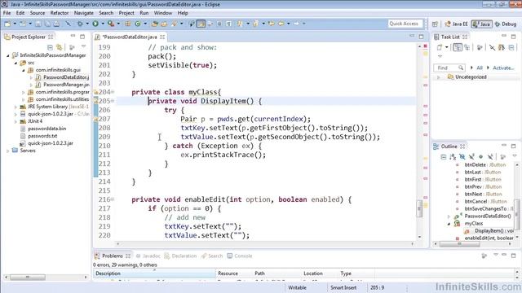Toggle Hide Static Members in the Outline
The height and width of the screenshot is (293, 522).
point(471,156)
